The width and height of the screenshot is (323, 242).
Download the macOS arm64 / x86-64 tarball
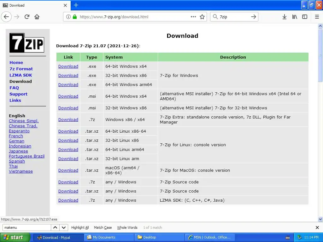(x=68, y=170)
